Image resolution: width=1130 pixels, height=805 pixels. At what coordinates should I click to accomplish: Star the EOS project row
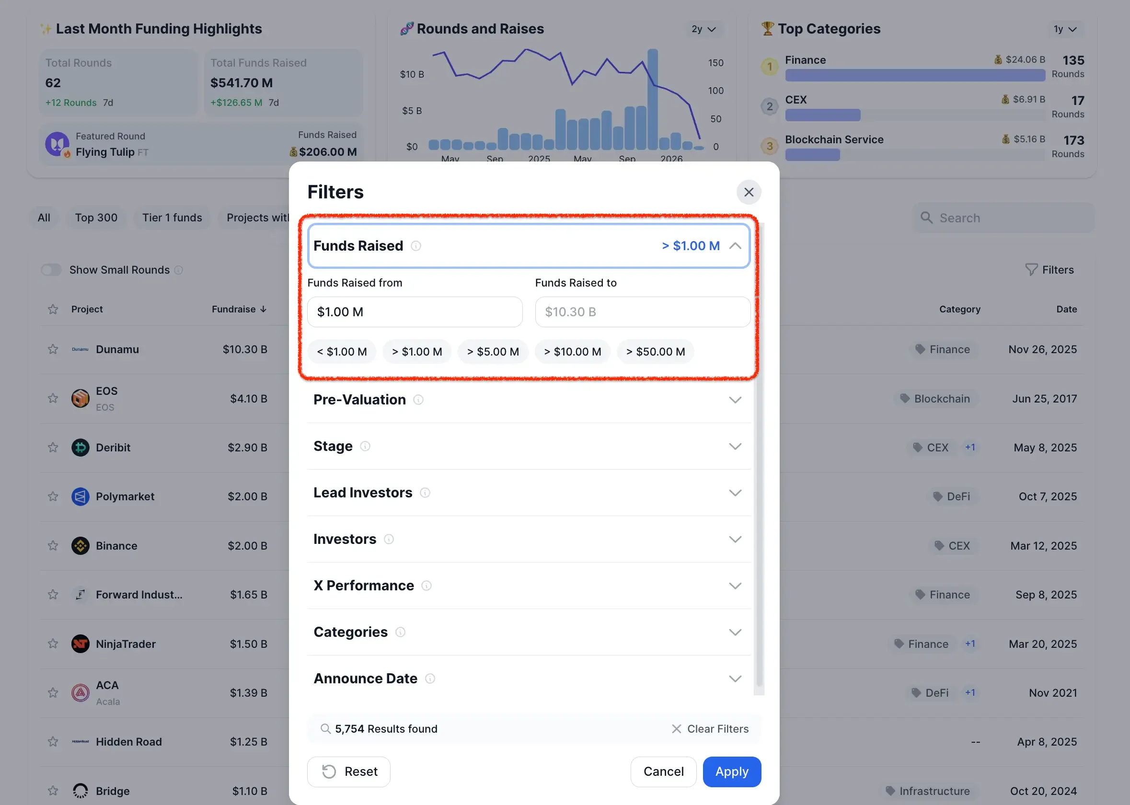coord(53,399)
